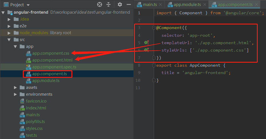Open the Project panel settings gear
The width and height of the screenshot is (266, 139).
point(120,5)
